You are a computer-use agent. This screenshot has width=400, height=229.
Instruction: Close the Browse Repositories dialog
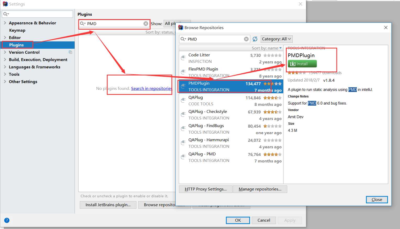point(377,199)
